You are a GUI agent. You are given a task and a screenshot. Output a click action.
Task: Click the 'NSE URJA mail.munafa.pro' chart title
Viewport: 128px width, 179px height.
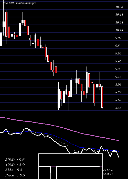tap(19, 3)
